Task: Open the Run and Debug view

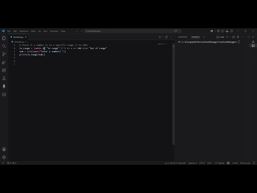Action: pos(4,62)
